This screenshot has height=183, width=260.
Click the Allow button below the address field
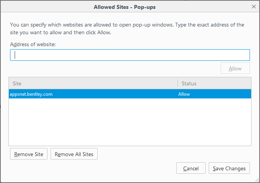[x=235, y=68]
